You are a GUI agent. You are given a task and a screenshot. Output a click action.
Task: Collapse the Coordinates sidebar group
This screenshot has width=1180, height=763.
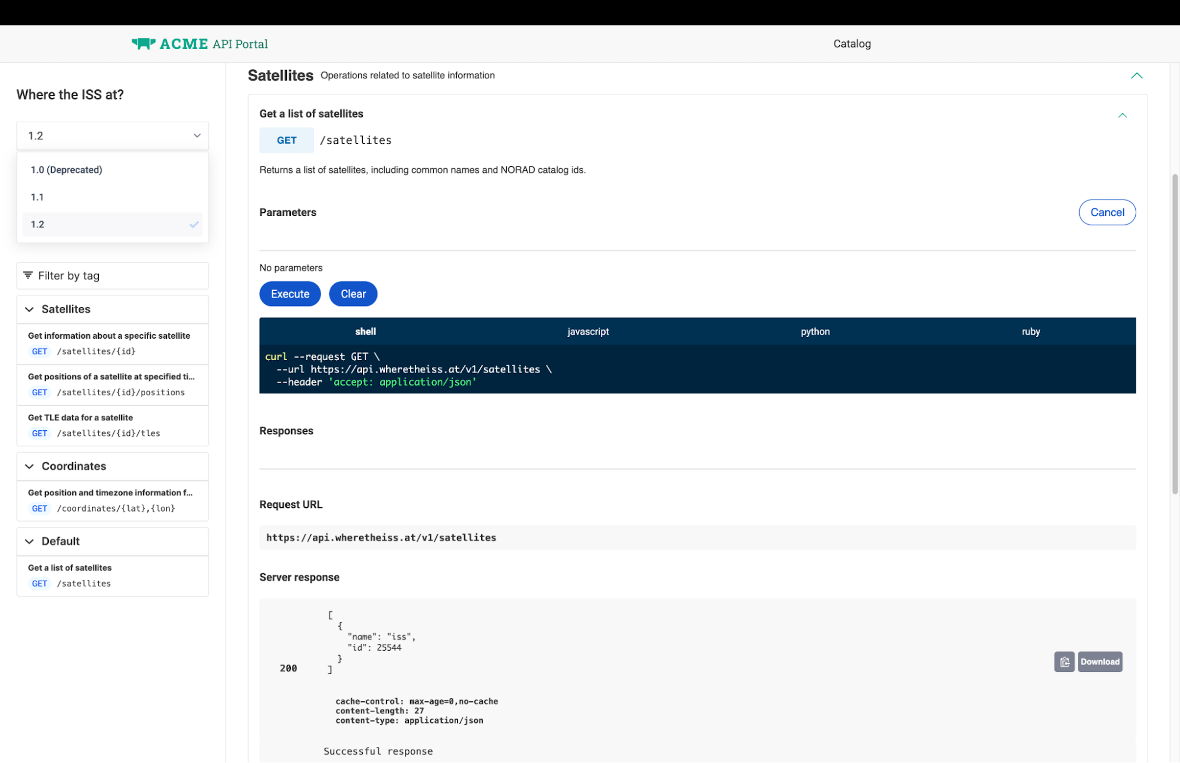29,466
